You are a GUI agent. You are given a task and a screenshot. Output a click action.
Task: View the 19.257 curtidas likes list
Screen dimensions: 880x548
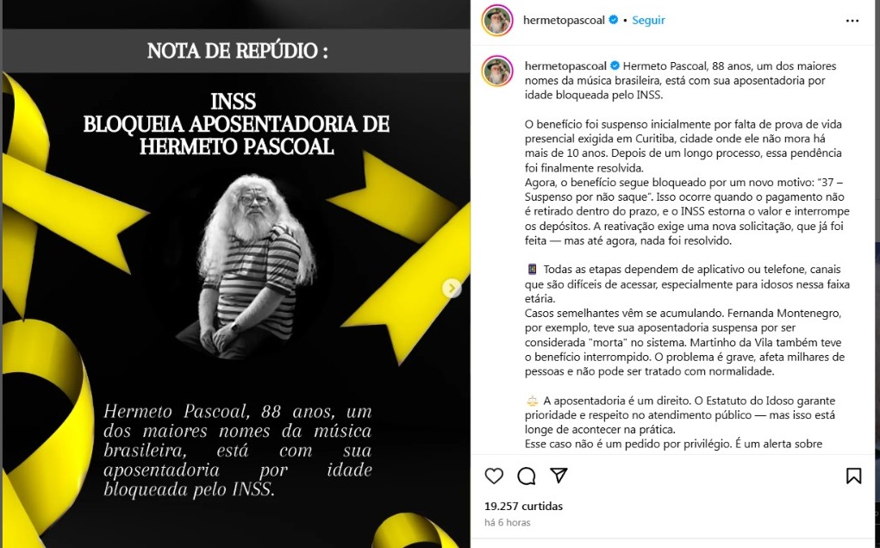523,506
